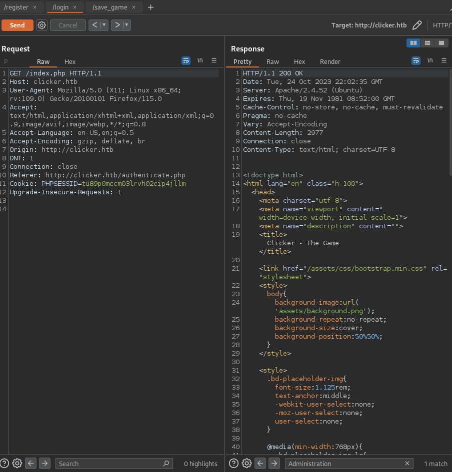
Task: Edit target with the pencil icon
Action: click(417, 25)
